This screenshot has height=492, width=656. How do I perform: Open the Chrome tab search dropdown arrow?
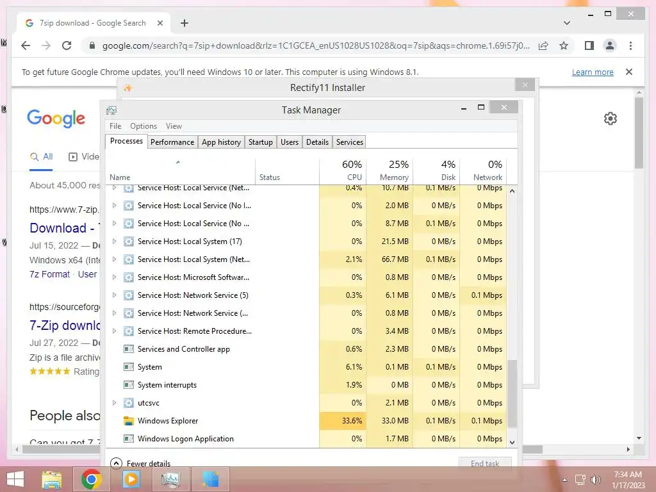566,23
